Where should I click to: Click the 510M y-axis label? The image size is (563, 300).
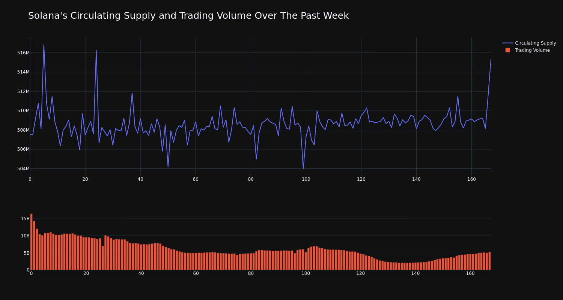point(23,111)
